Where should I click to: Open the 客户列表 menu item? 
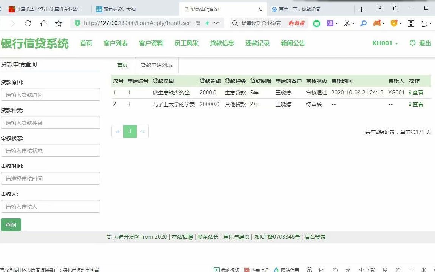coord(115,43)
